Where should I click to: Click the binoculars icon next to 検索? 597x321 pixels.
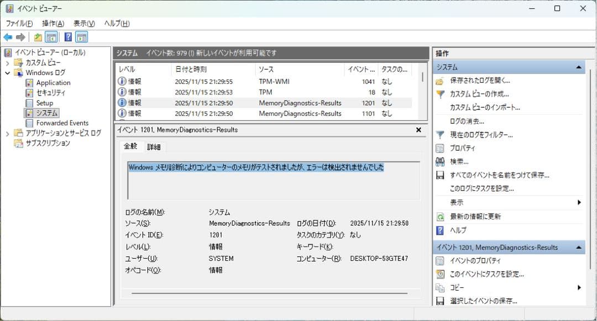point(439,161)
